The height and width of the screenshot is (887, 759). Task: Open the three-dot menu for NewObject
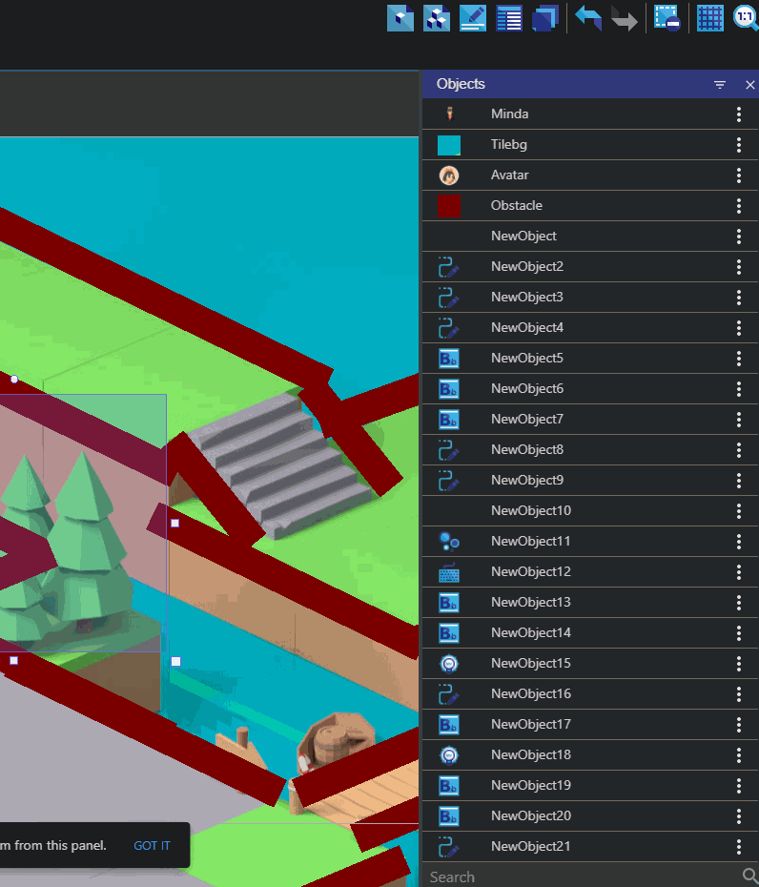739,237
